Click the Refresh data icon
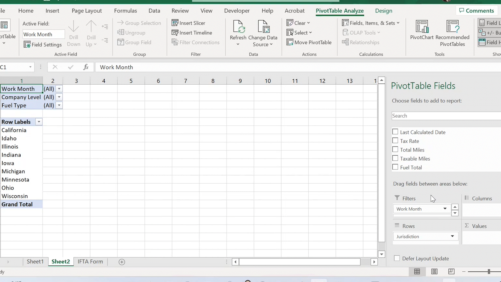Screen dimensions: 501x282 tap(238, 27)
